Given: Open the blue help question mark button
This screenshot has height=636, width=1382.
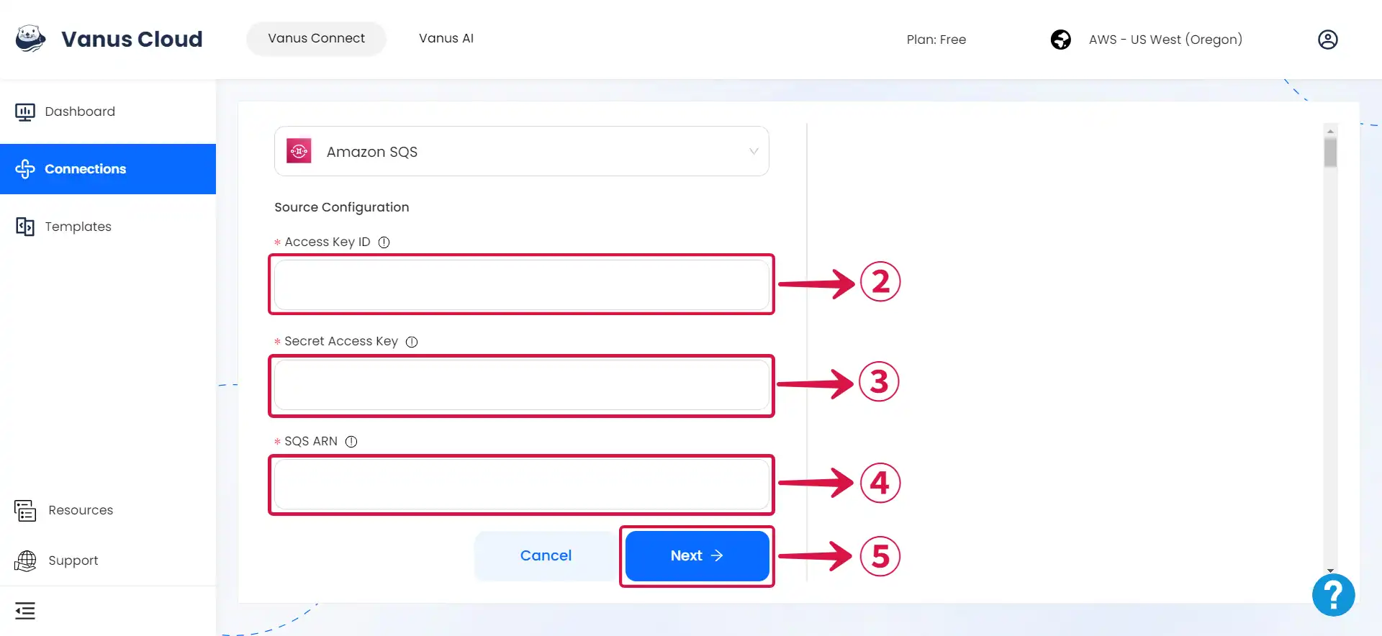Looking at the screenshot, I should point(1333,595).
